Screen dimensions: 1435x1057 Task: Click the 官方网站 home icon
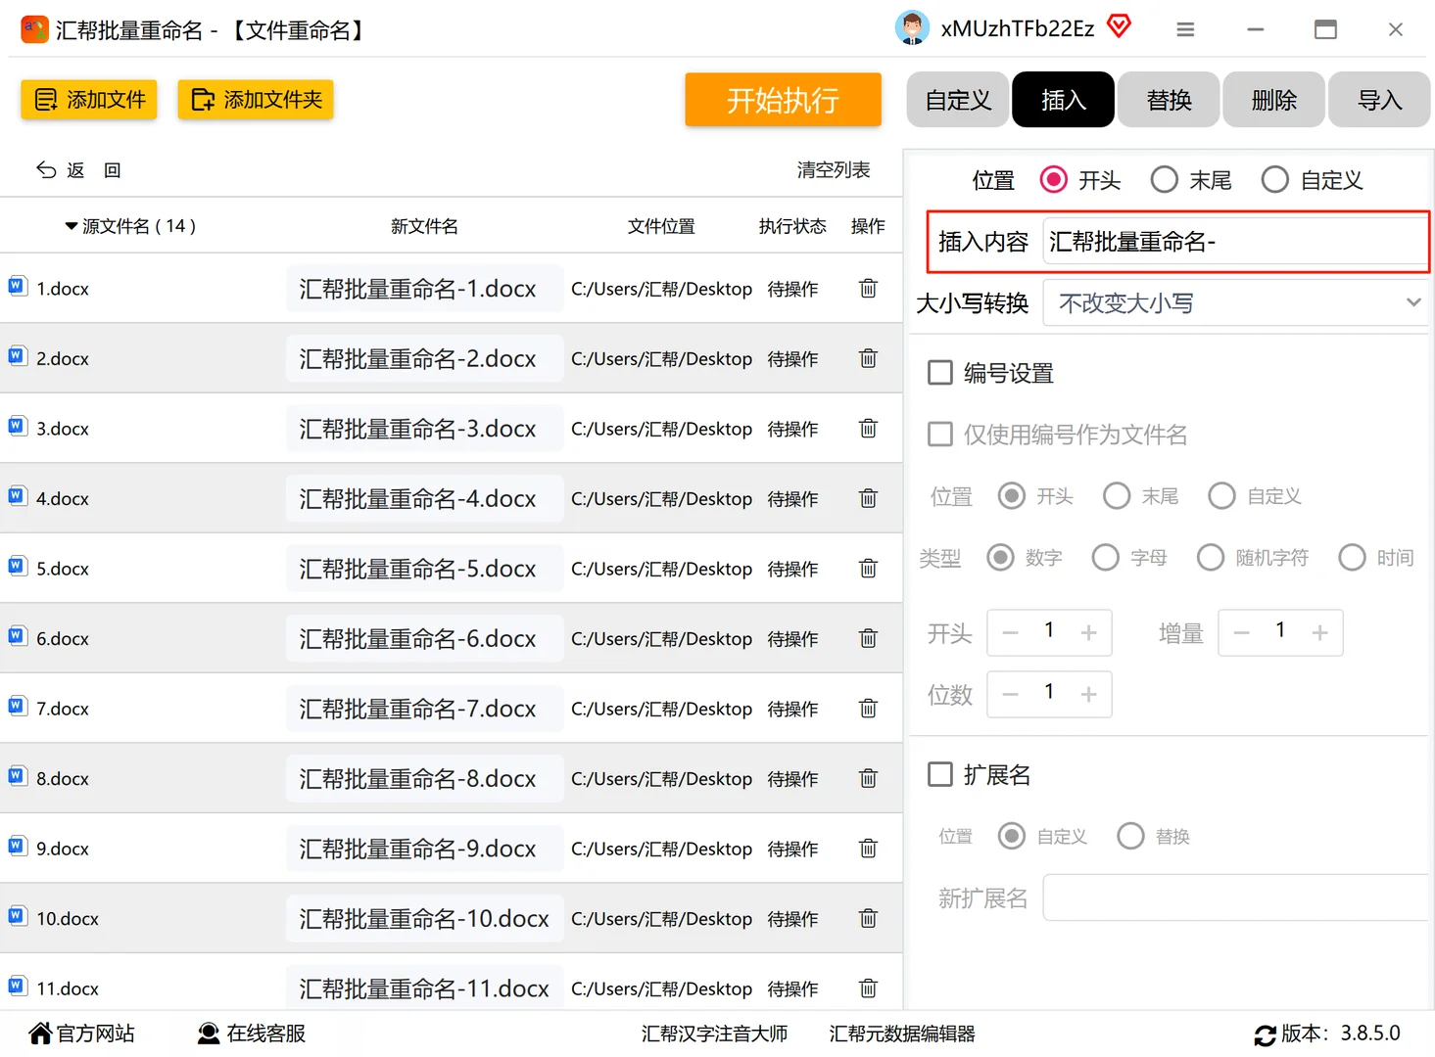tap(39, 1033)
